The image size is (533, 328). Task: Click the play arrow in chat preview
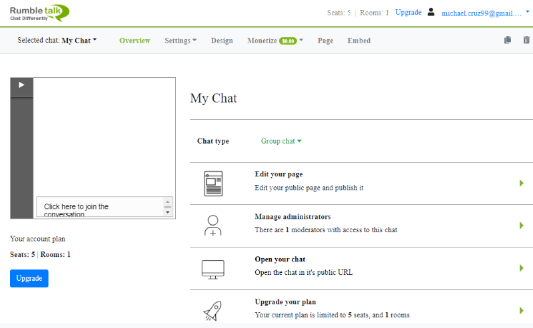(21, 85)
